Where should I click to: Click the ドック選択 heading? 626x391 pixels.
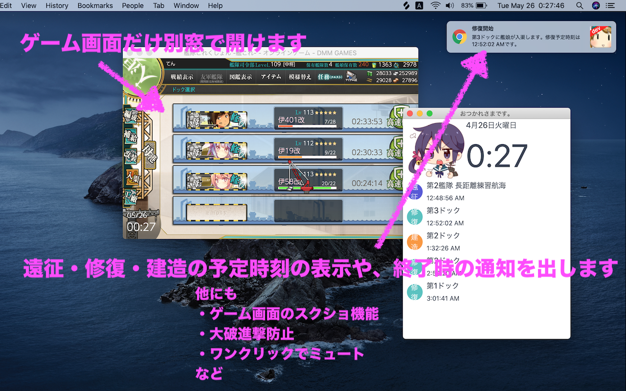(183, 89)
